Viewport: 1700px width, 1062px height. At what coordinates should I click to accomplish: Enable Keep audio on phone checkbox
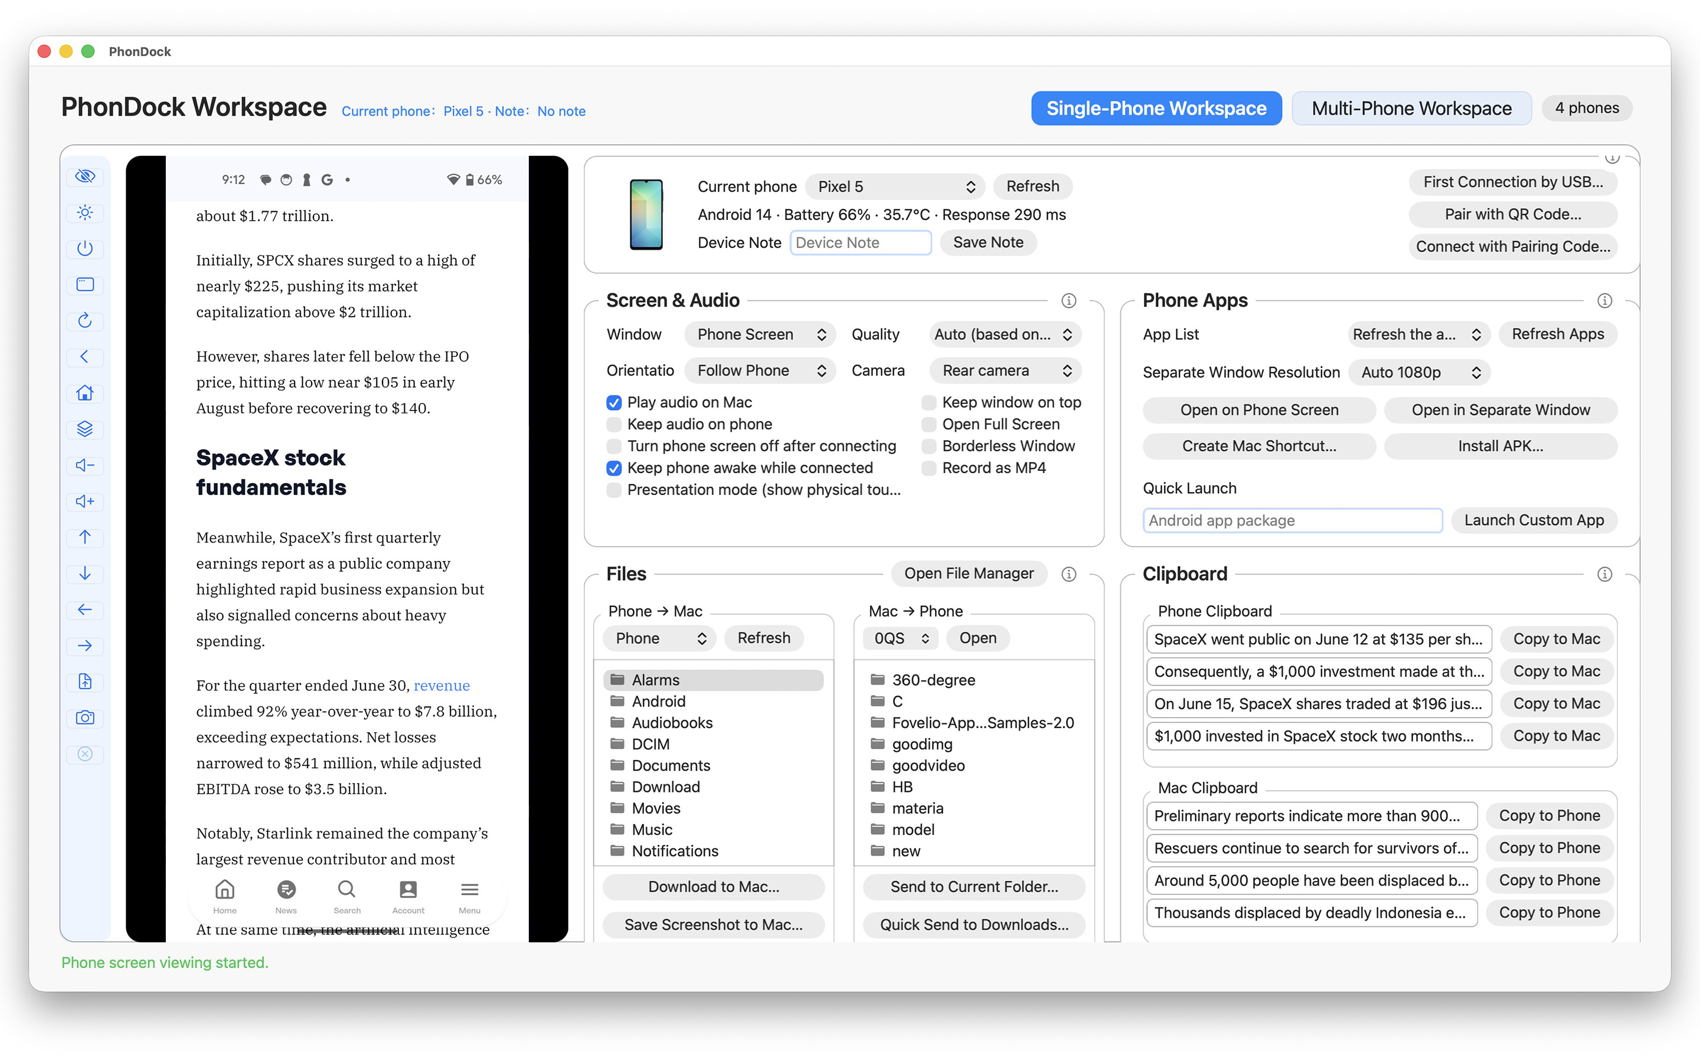(x=614, y=424)
